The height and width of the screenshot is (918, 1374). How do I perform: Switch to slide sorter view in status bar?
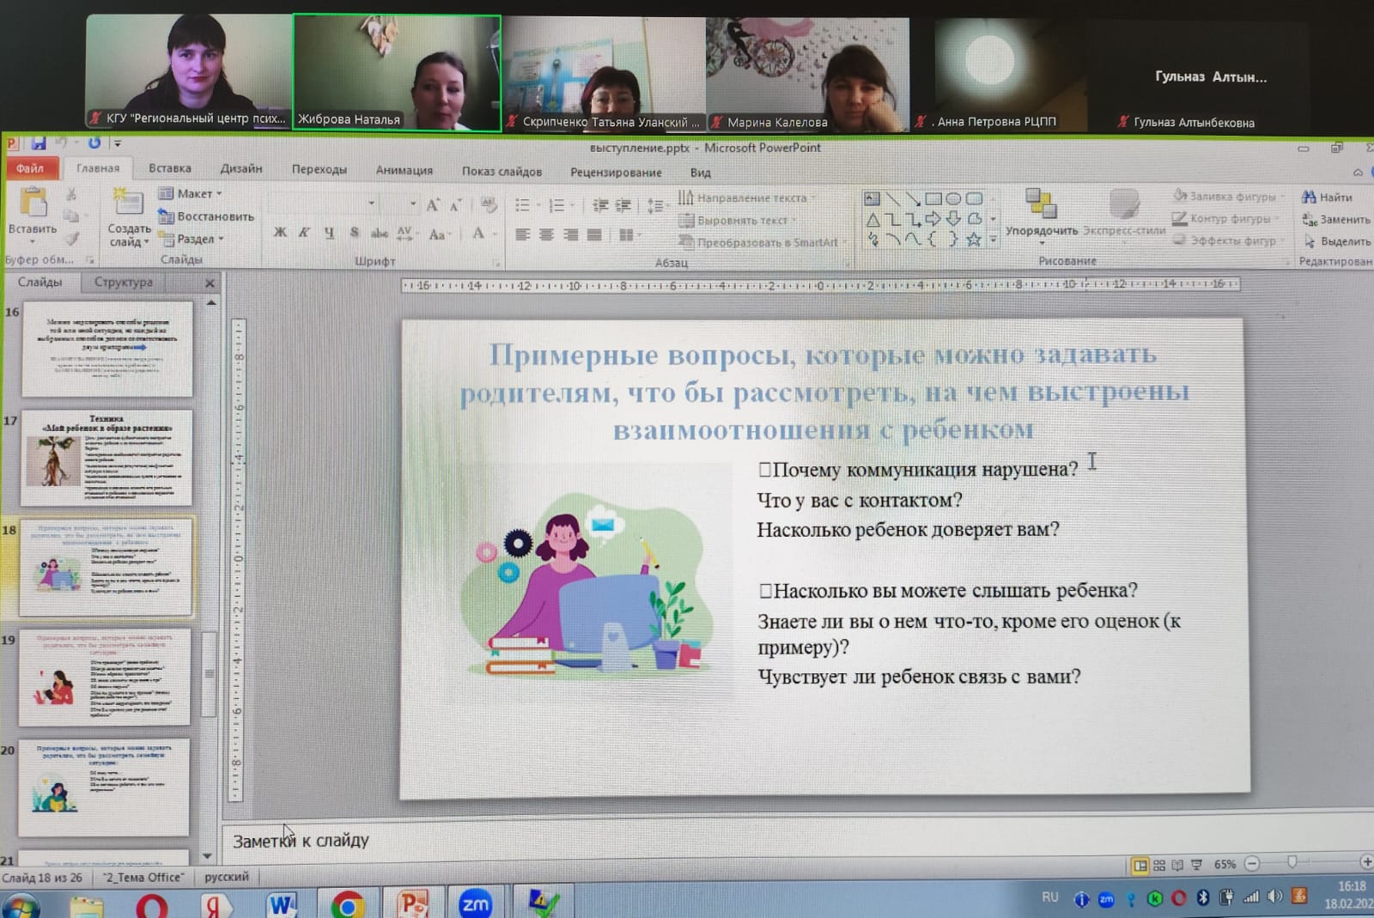pos(1159,865)
